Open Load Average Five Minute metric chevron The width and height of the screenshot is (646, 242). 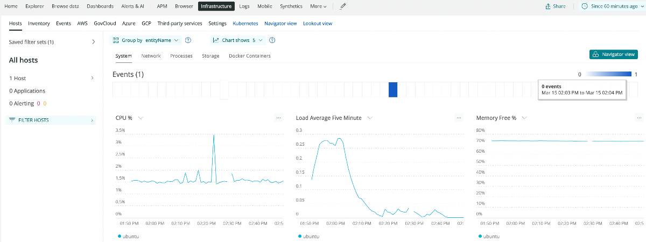(x=370, y=118)
